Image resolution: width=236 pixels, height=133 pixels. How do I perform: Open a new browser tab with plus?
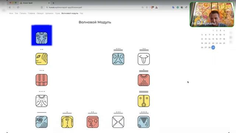(53, 3)
